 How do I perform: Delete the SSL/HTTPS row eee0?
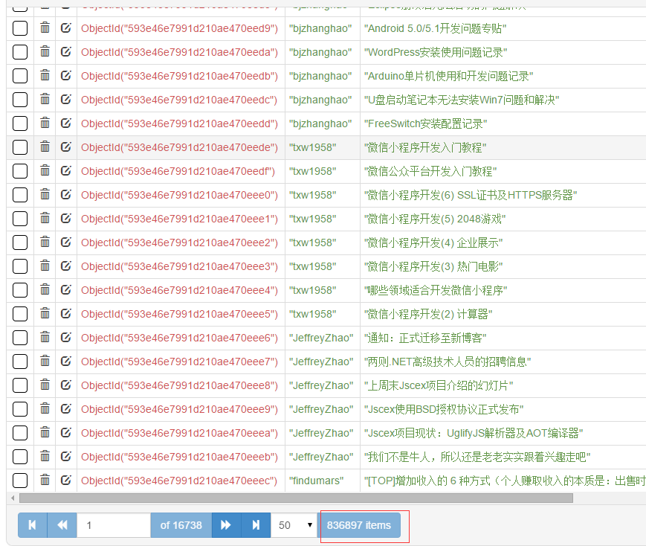[x=45, y=195]
